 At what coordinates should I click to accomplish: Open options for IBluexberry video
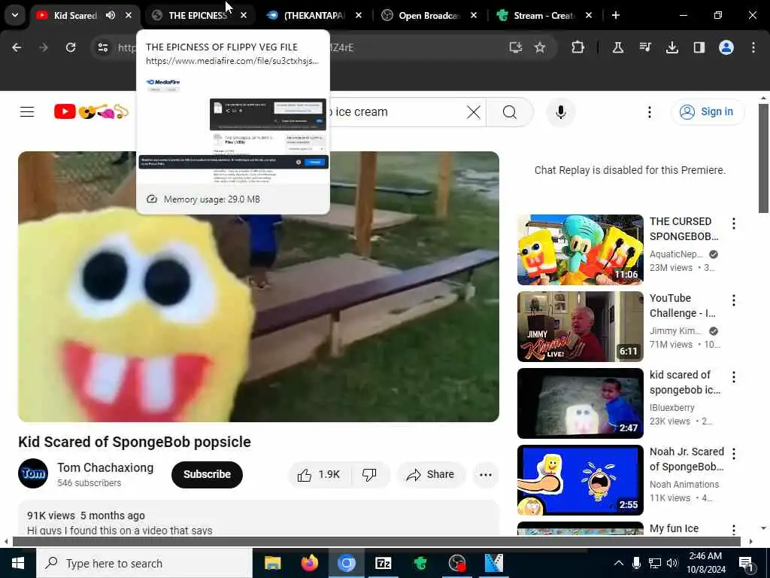pyautogui.click(x=734, y=377)
